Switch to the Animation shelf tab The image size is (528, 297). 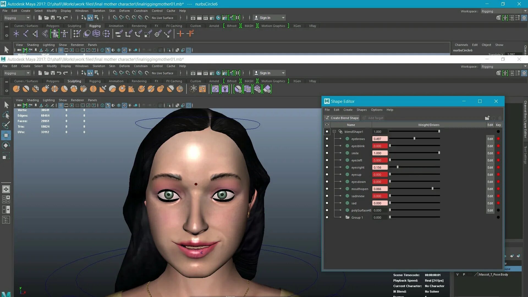point(116,81)
